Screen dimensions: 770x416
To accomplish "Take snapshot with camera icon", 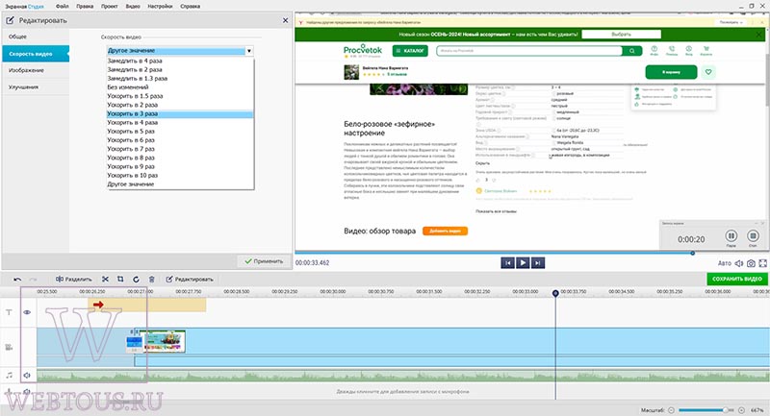I will point(751,263).
